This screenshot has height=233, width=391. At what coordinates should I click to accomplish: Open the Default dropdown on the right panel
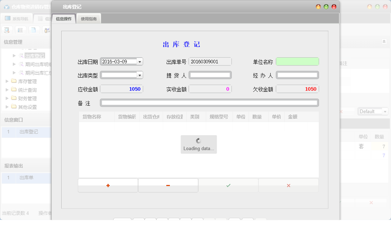pyautogui.click(x=384, y=111)
